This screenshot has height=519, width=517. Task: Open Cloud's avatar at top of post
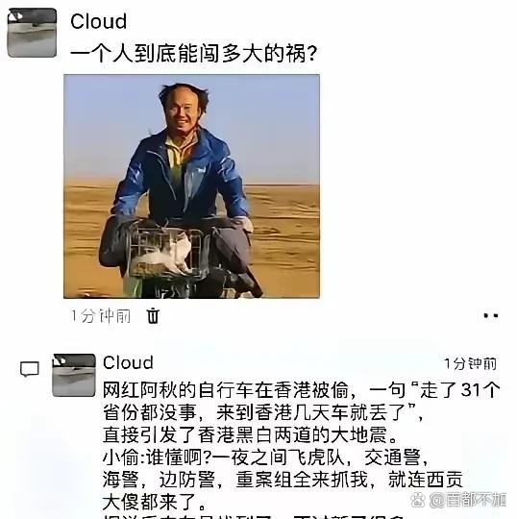coord(32,33)
